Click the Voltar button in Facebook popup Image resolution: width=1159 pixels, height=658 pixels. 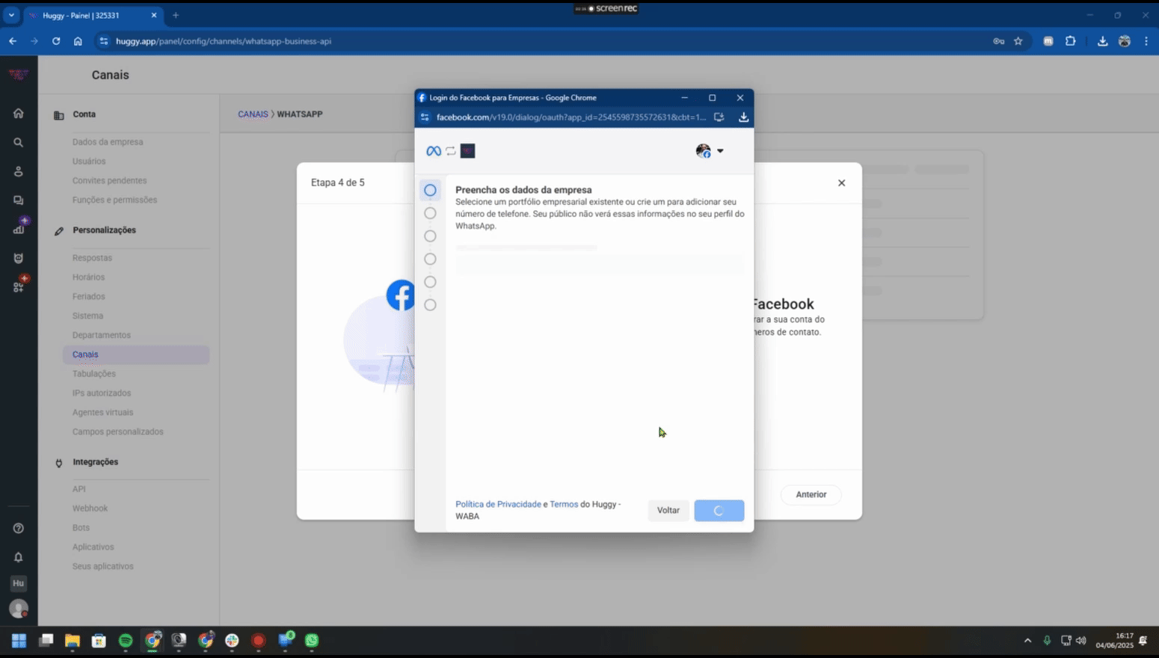coord(668,511)
